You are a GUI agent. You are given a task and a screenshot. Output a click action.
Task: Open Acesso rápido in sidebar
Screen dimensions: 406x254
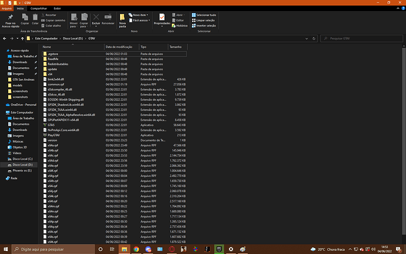(19, 51)
